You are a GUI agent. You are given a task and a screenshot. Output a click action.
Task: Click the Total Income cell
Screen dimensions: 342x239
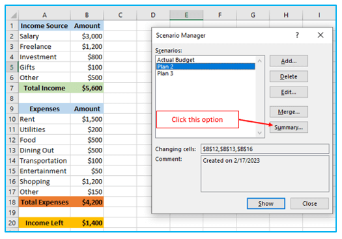44,88
